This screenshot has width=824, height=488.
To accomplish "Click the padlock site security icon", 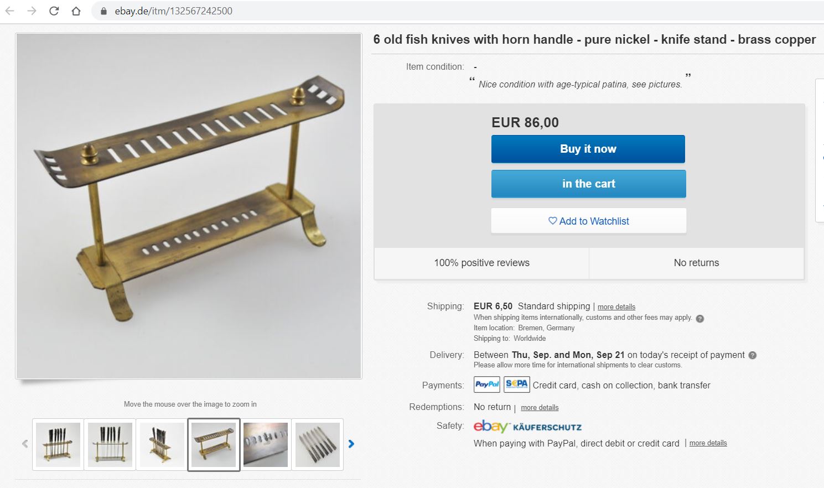I will point(103,11).
